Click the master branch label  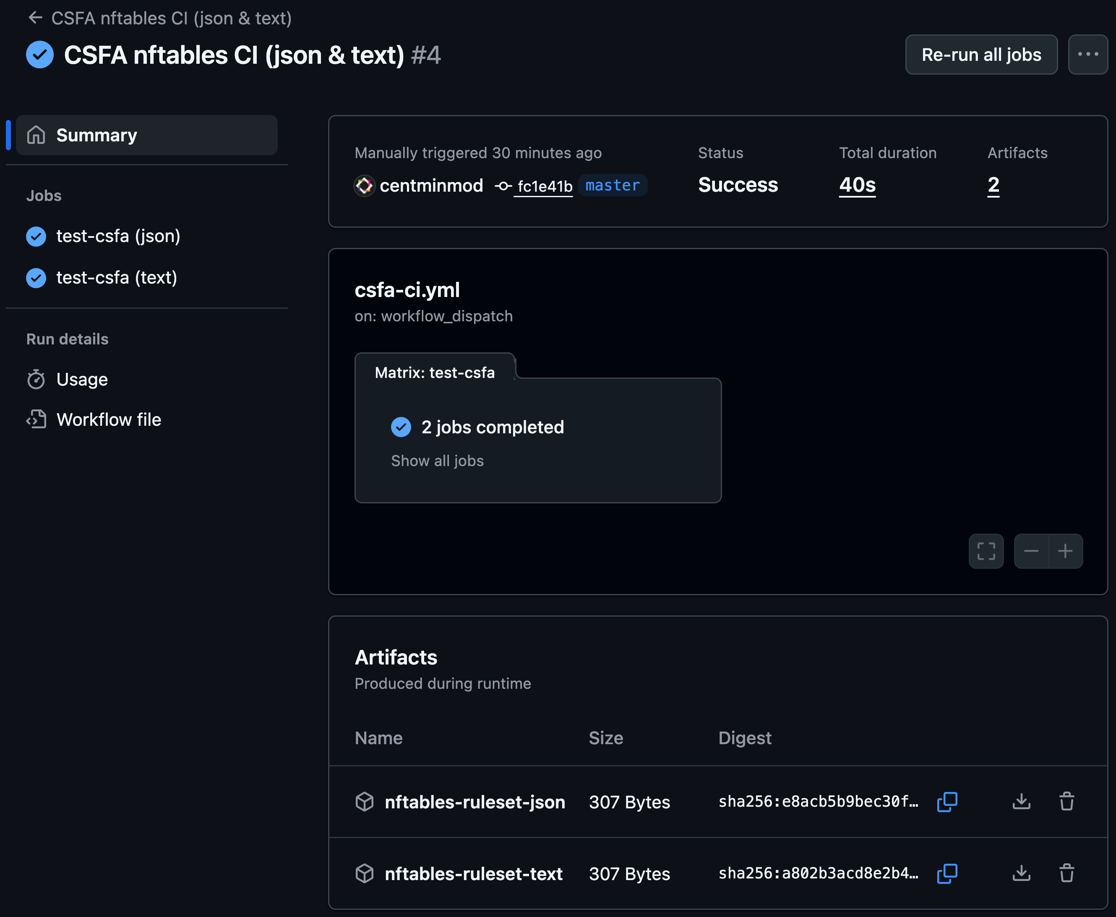pos(613,185)
